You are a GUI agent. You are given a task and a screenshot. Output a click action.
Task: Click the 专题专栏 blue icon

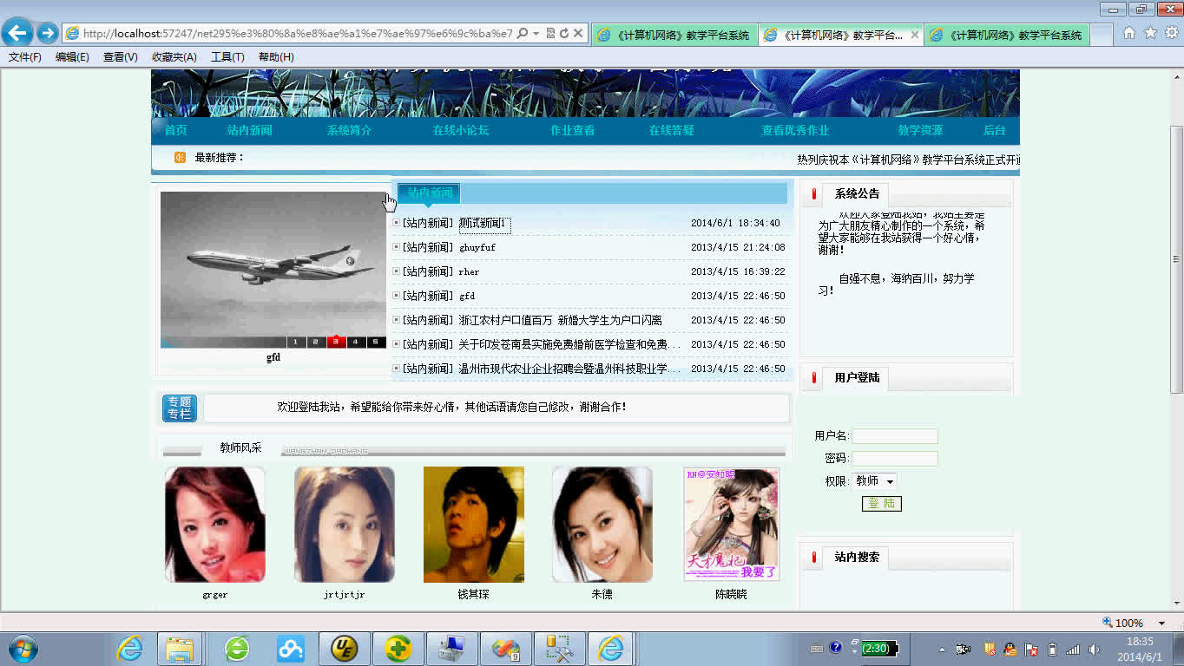point(180,408)
